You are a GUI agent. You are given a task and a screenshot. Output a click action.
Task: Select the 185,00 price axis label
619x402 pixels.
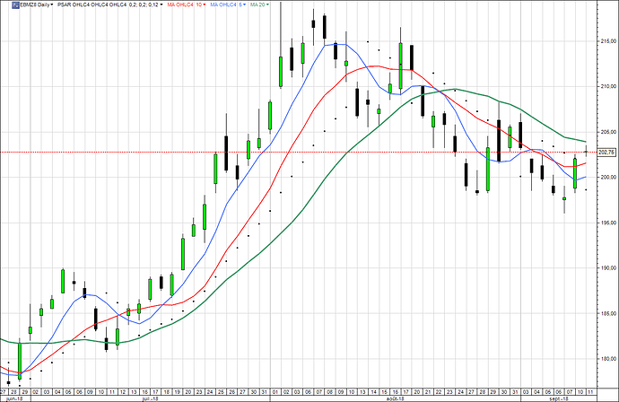605,313
